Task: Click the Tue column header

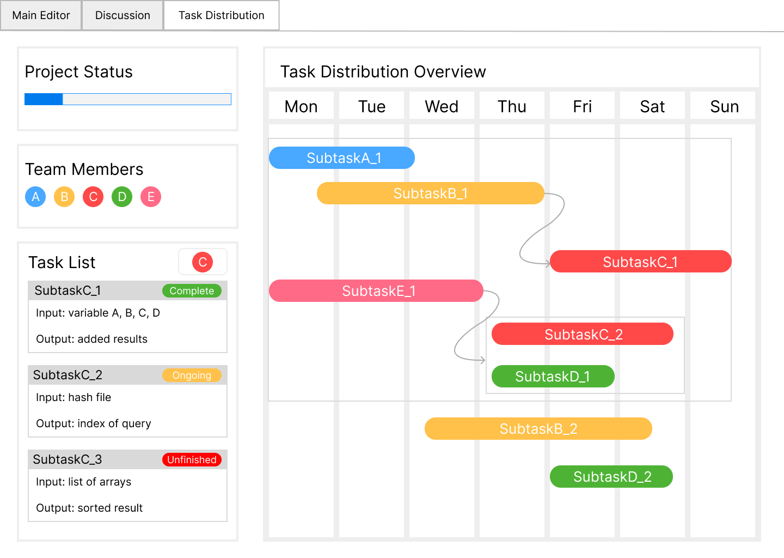Action: pos(371,106)
